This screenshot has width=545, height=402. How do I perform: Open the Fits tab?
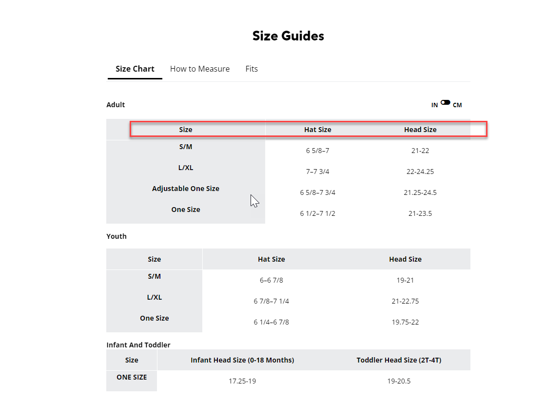252,69
